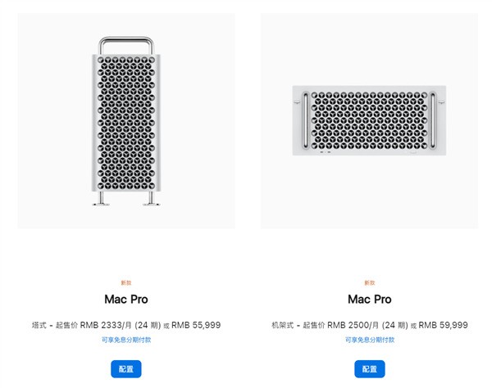Click the Mac Pro title of rack model
This screenshot has width=492, height=388.
pyautogui.click(x=369, y=300)
